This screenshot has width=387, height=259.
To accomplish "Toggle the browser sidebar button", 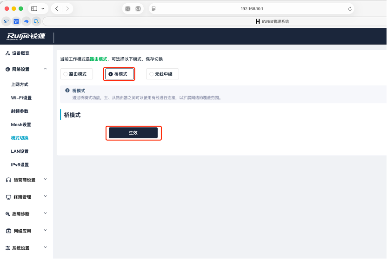I will [34, 9].
